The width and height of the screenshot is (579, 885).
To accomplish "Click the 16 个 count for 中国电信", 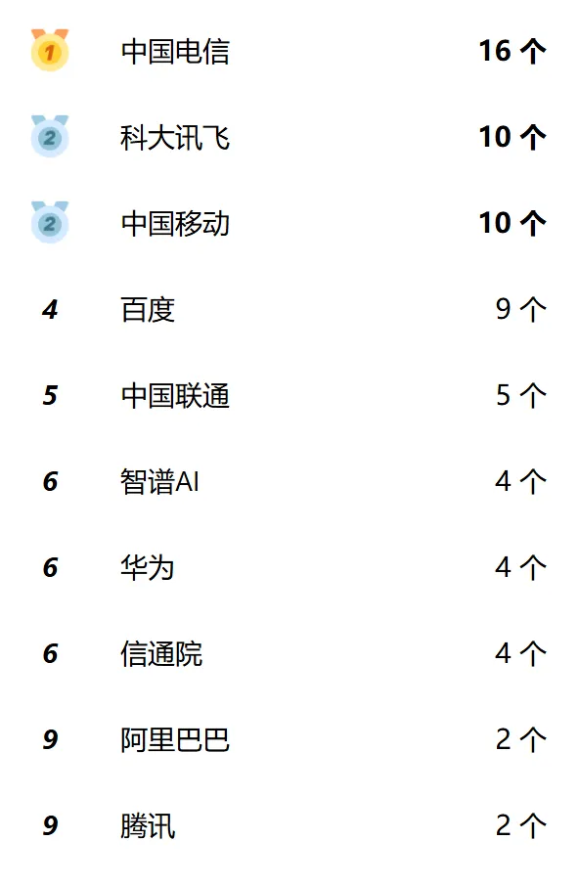I will pyautogui.click(x=512, y=52).
